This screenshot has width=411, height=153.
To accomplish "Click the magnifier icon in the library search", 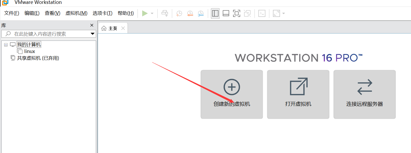I will (x=8, y=34).
